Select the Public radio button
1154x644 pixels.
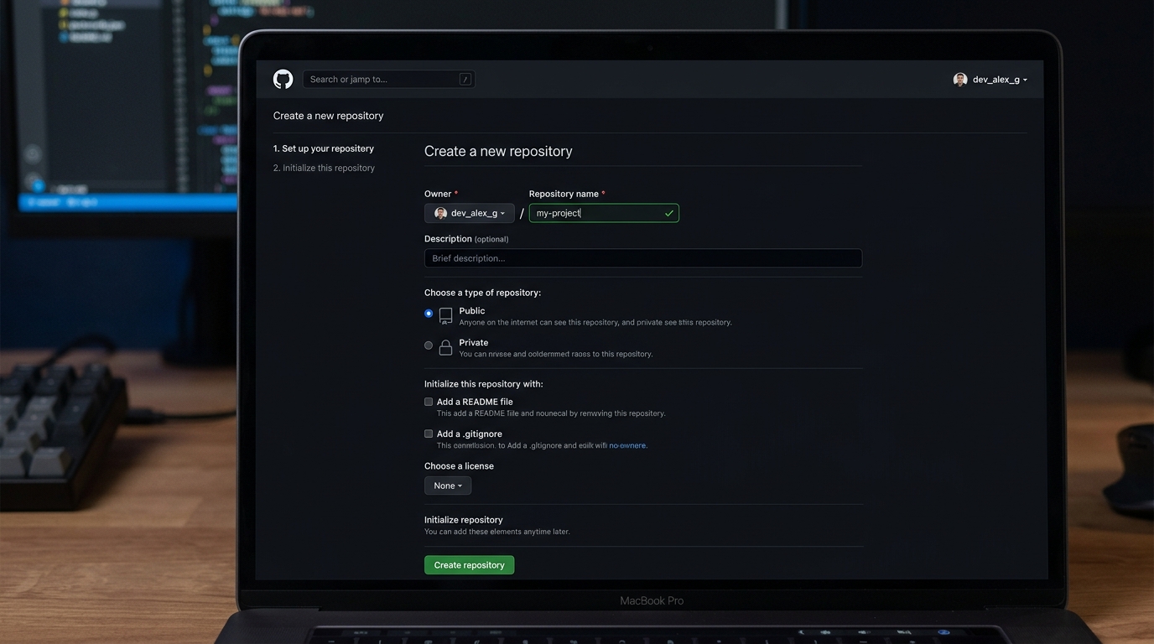coord(429,314)
